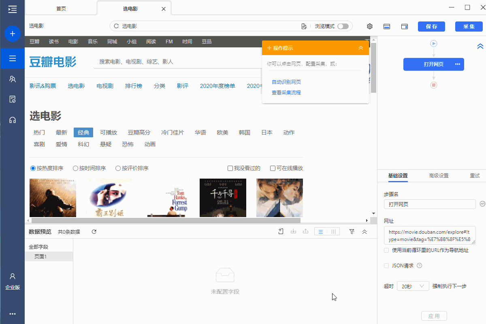486x324 pixels.
Task: Switch to the 重试 tab
Action: coord(475,176)
